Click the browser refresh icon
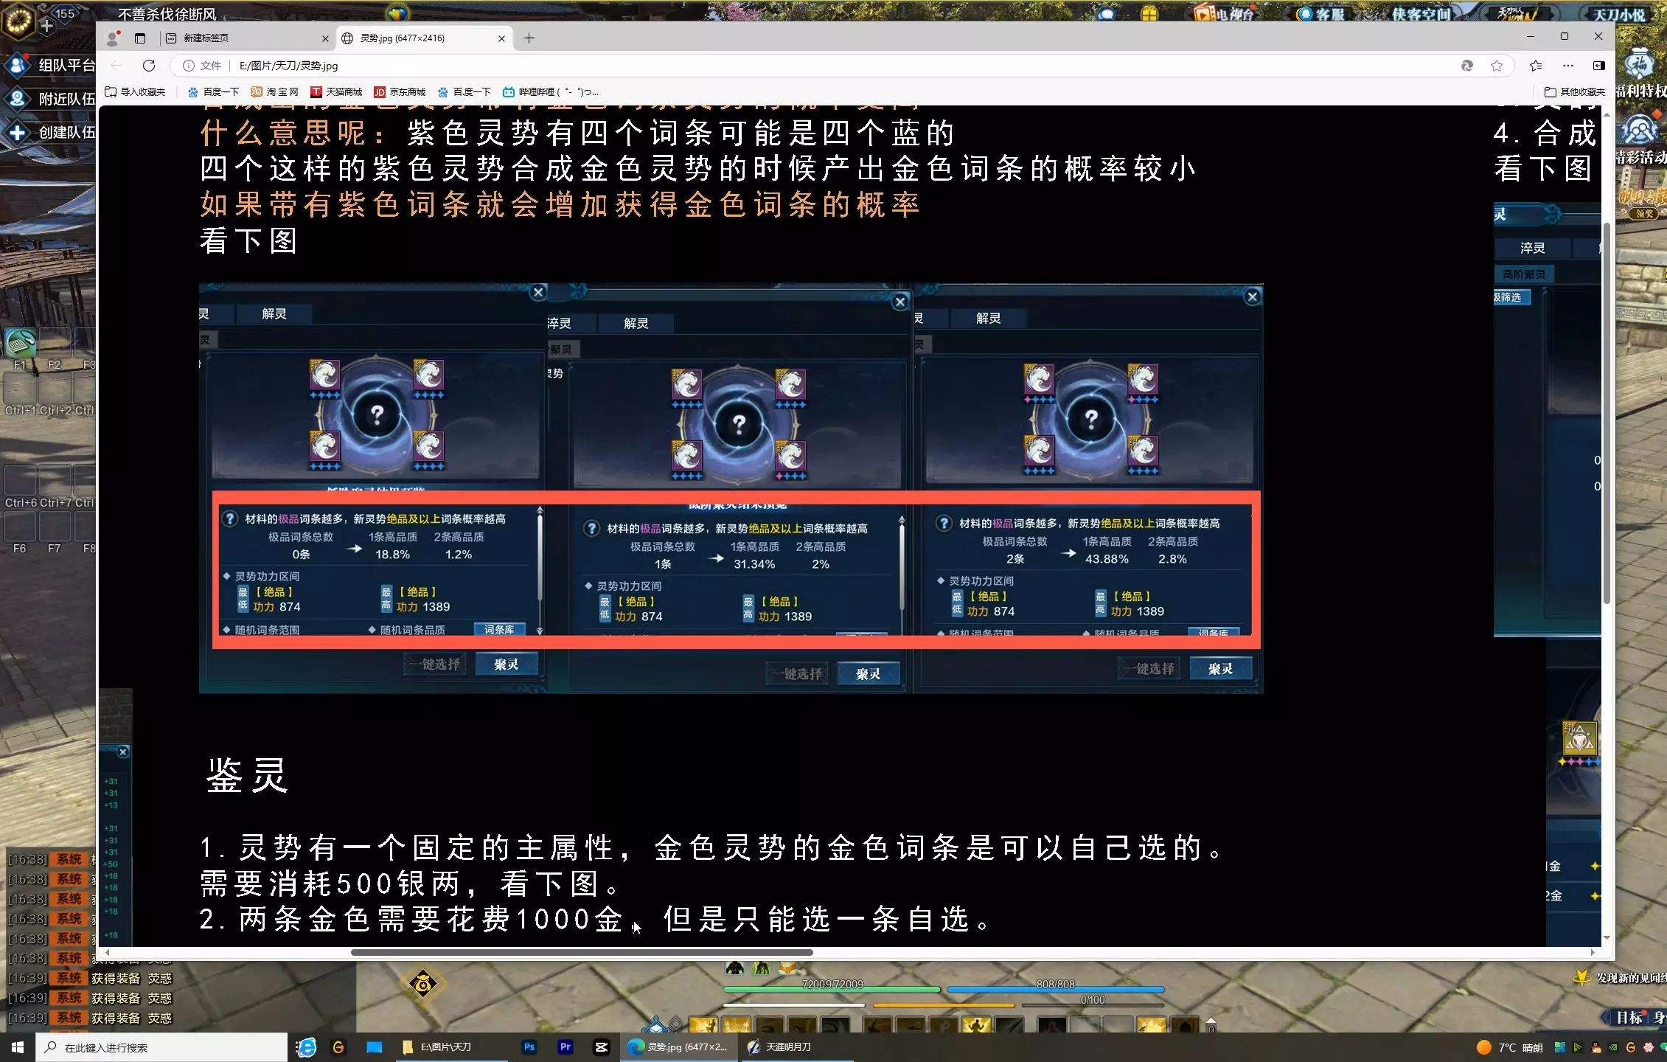This screenshot has width=1667, height=1062. [x=149, y=66]
